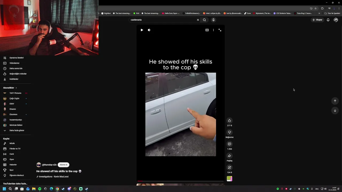Open Beğendiğim videolar list

tap(15, 74)
